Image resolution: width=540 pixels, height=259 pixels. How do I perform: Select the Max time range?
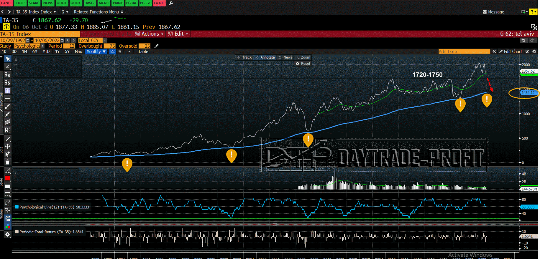click(78, 52)
